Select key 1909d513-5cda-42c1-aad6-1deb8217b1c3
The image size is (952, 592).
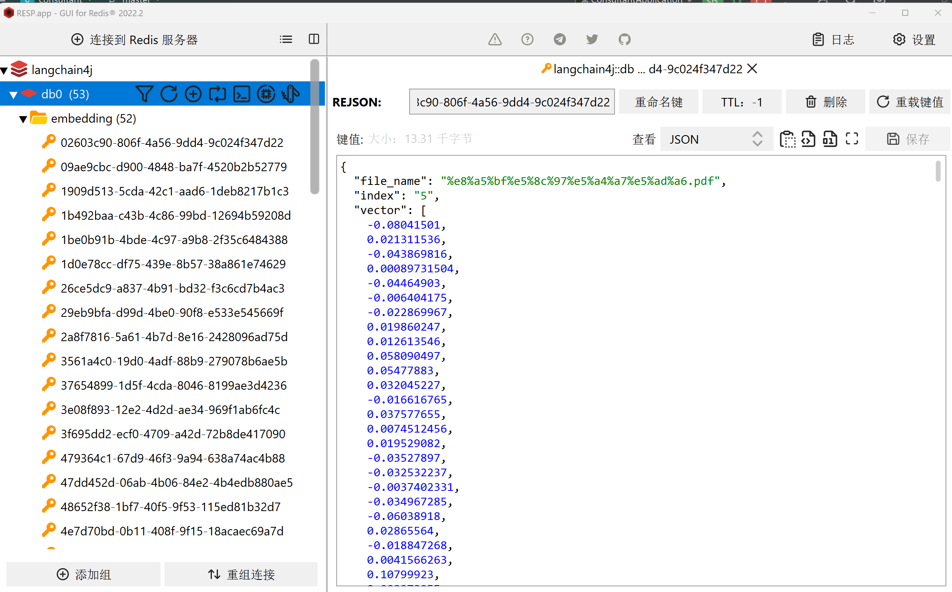click(x=174, y=191)
